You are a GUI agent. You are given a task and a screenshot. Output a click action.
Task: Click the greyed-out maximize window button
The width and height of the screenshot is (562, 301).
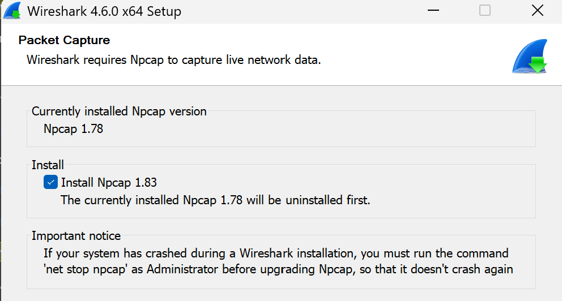(x=485, y=10)
